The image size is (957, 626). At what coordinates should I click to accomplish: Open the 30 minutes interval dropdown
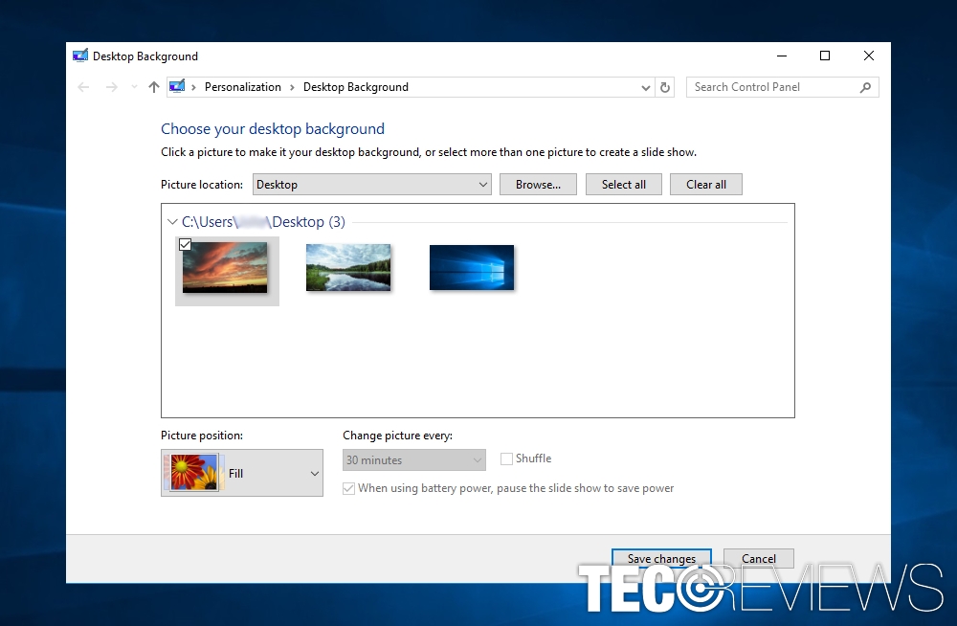point(413,459)
